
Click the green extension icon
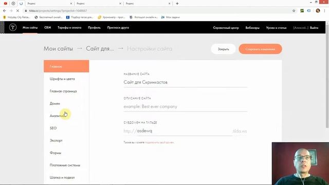click(302, 11)
